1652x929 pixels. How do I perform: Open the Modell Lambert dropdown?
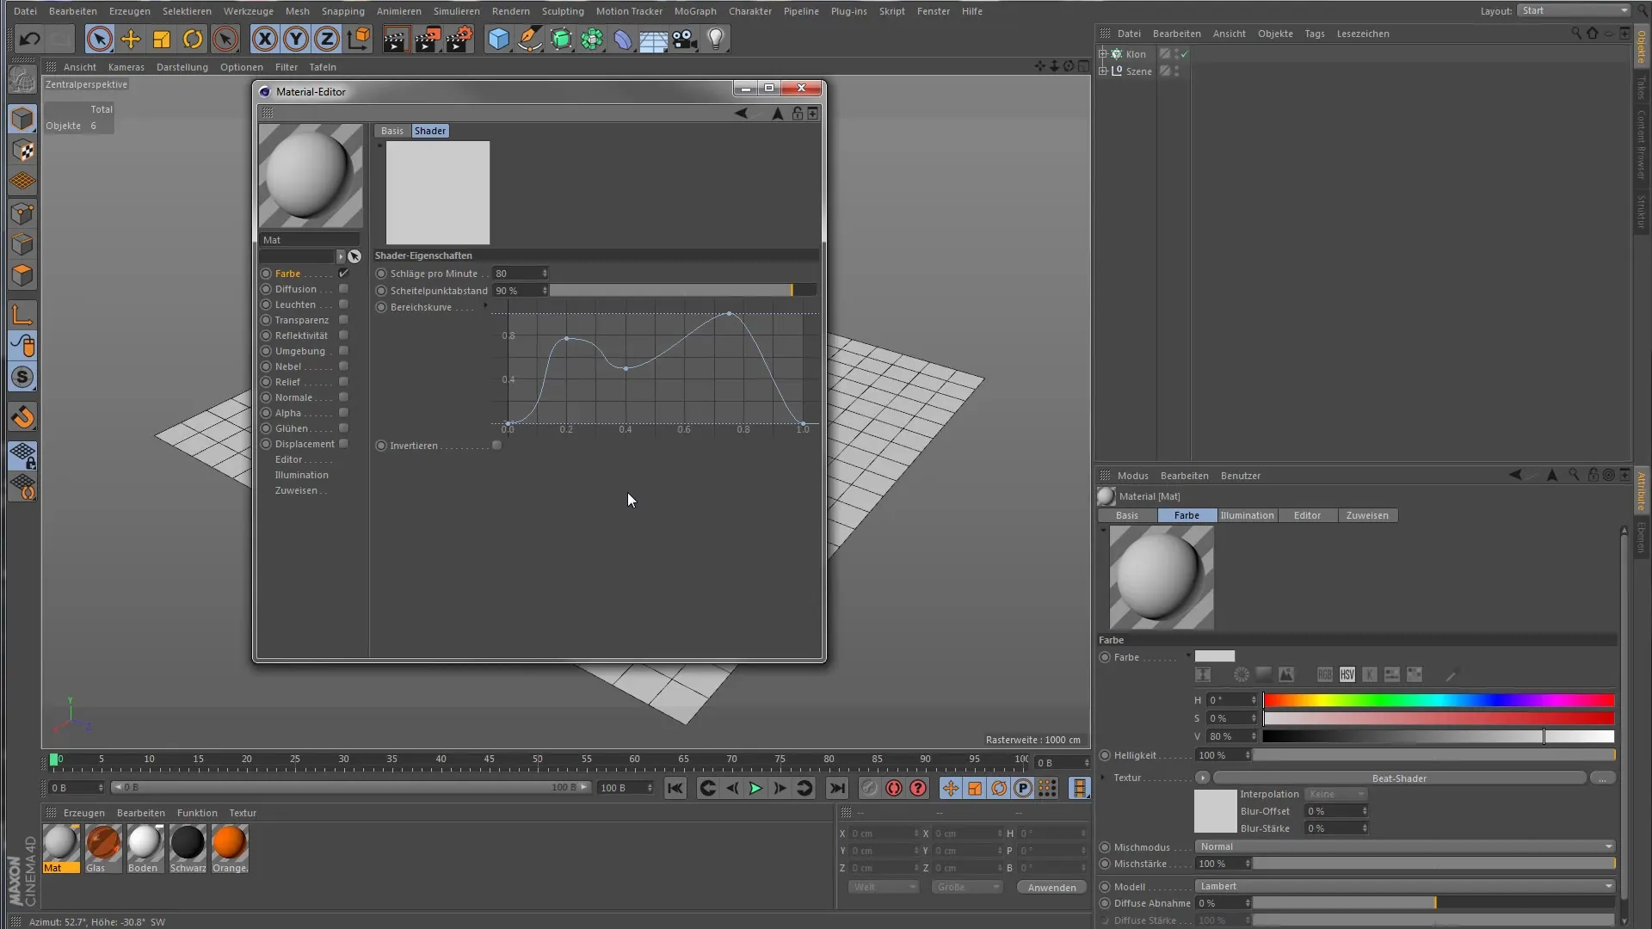point(1405,886)
